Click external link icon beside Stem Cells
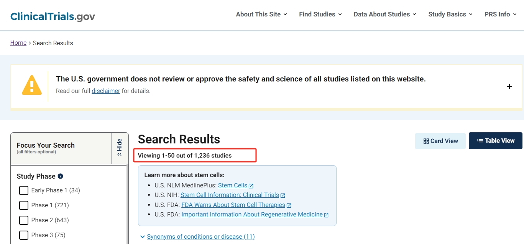Viewport: 524px width, 244px height. coord(251,186)
